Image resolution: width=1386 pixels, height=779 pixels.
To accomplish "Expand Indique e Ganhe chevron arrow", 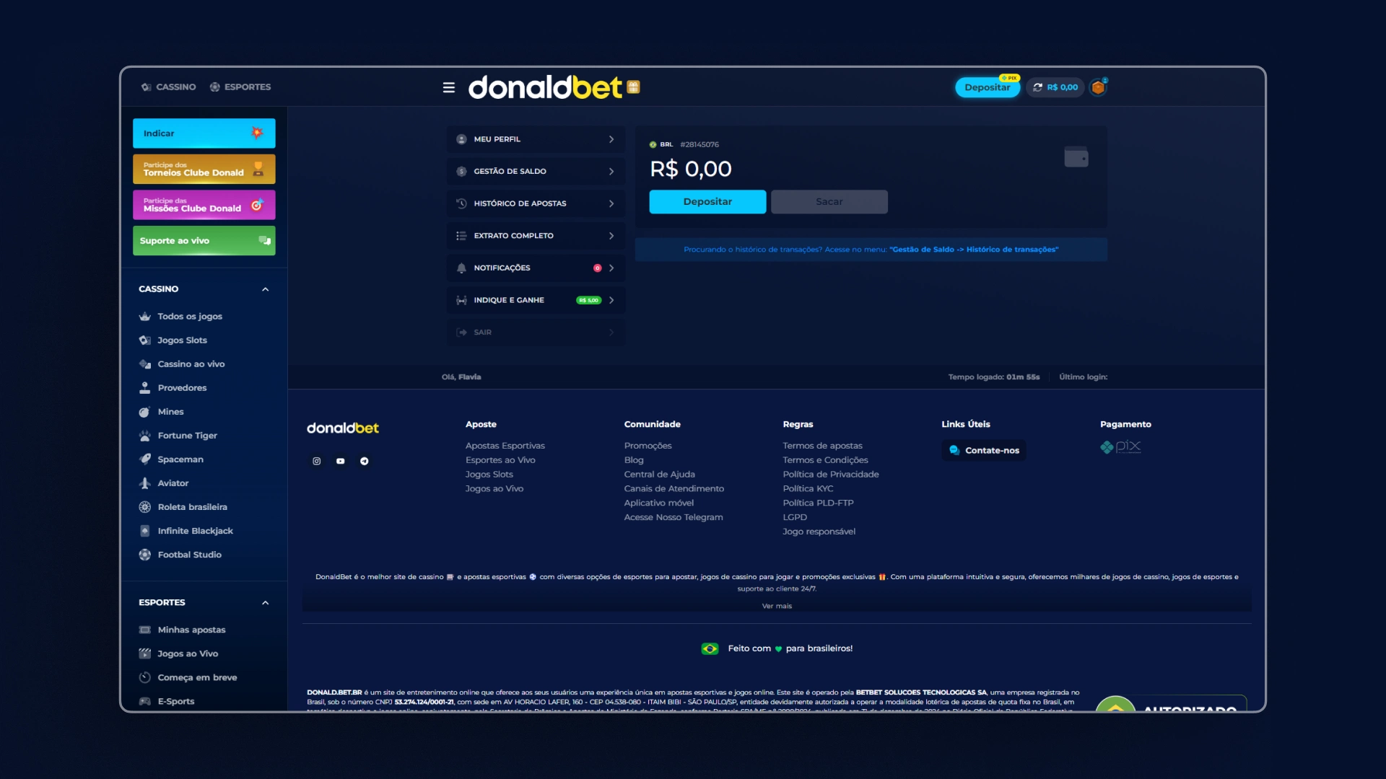I will 611,300.
